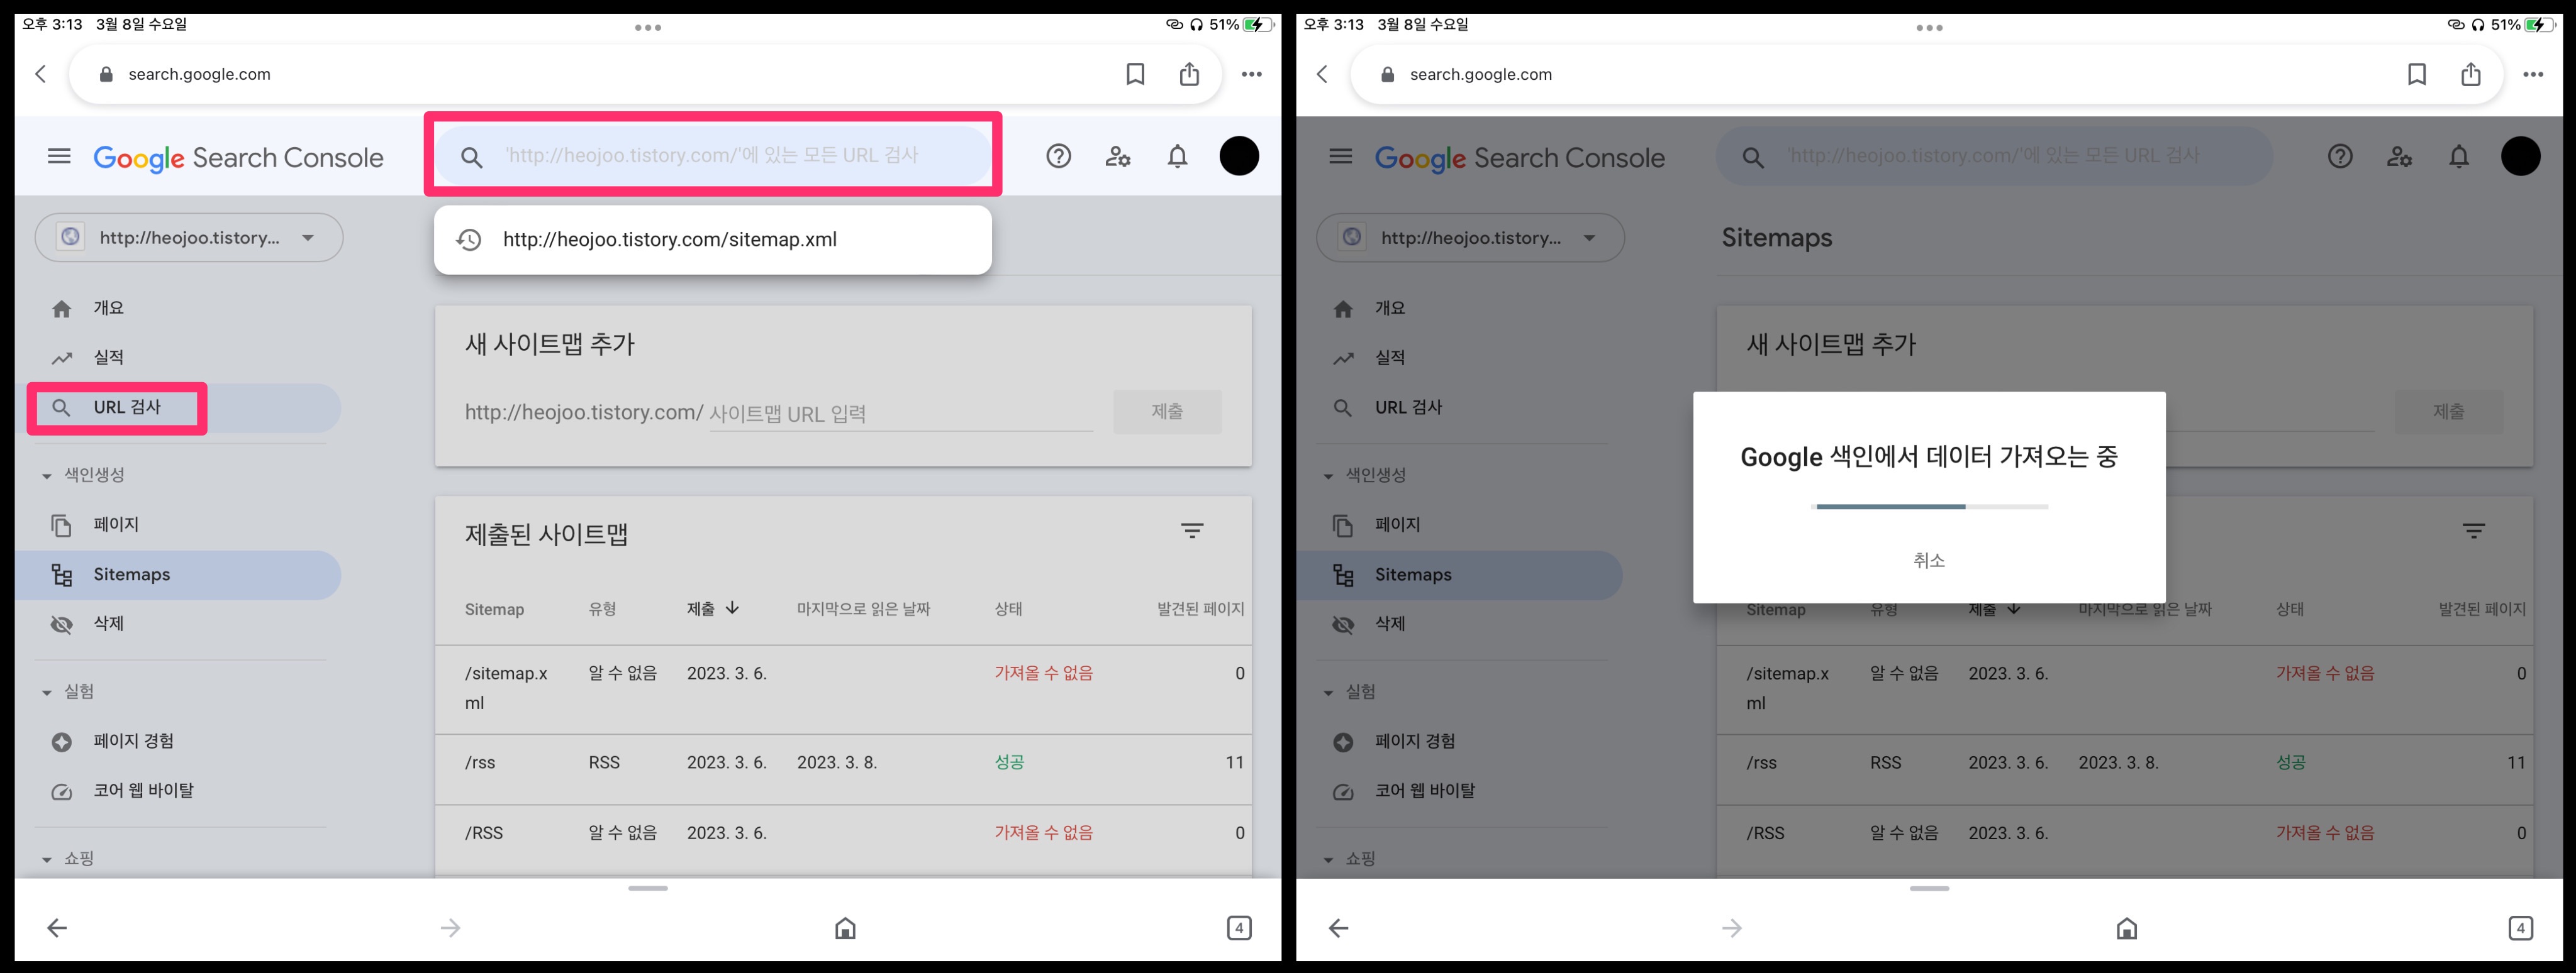This screenshot has height=973, width=2576.
Task: Click filter icon for 제출된 사이트맵 in left window
Action: coord(1192,532)
